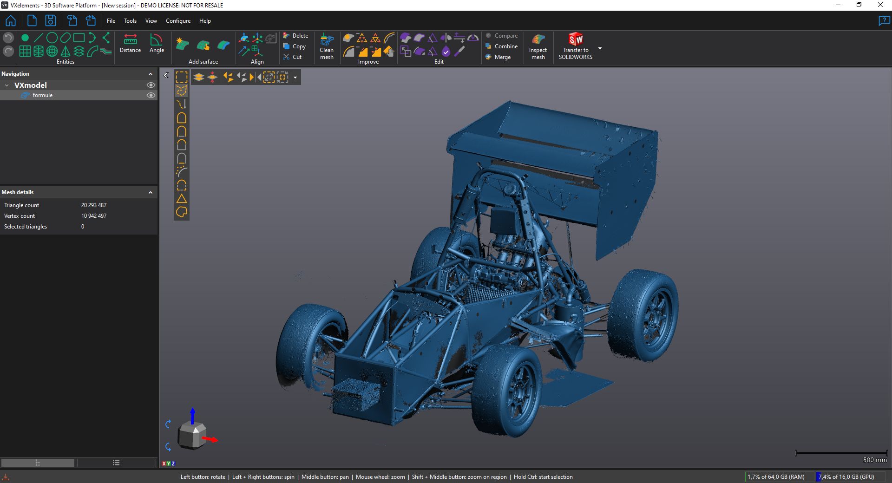The width and height of the screenshot is (892, 483).
Task: Select the Distance measurement tool
Action: pos(130,43)
